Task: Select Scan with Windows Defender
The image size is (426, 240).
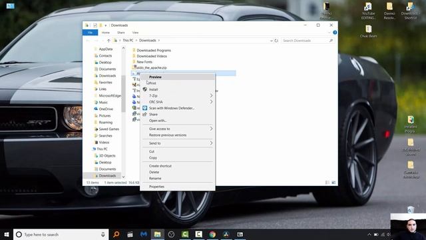Action: coord(172,108)
